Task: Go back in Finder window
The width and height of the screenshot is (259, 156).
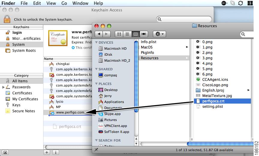Action: click(x=99, y=34)
